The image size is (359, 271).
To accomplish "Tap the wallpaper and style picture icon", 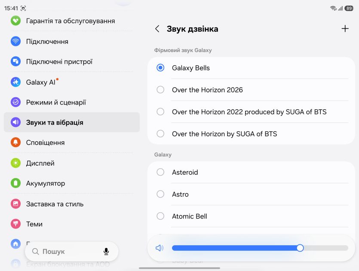I will pyautogui.click(x=15, y=203).
